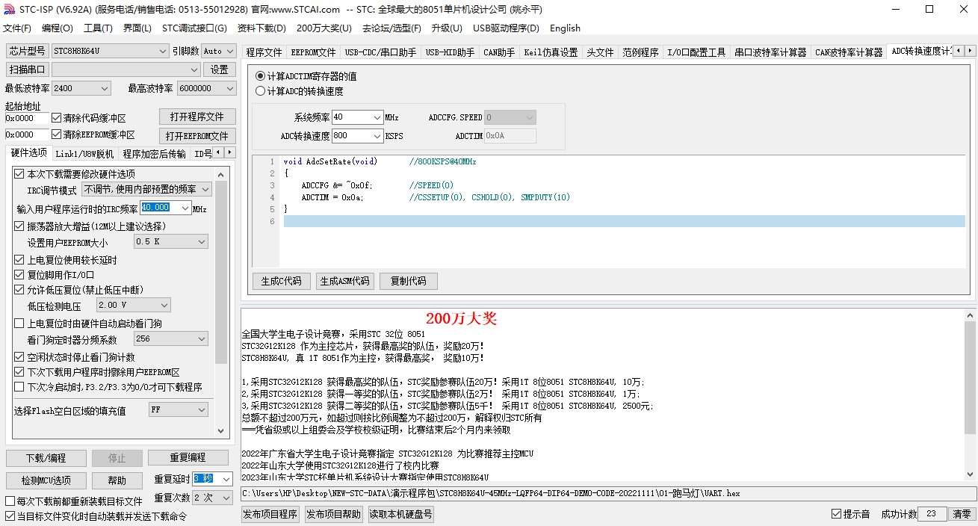
Task: Click the 打开EEPROM文件 button
Action: (x=198, y=136)
